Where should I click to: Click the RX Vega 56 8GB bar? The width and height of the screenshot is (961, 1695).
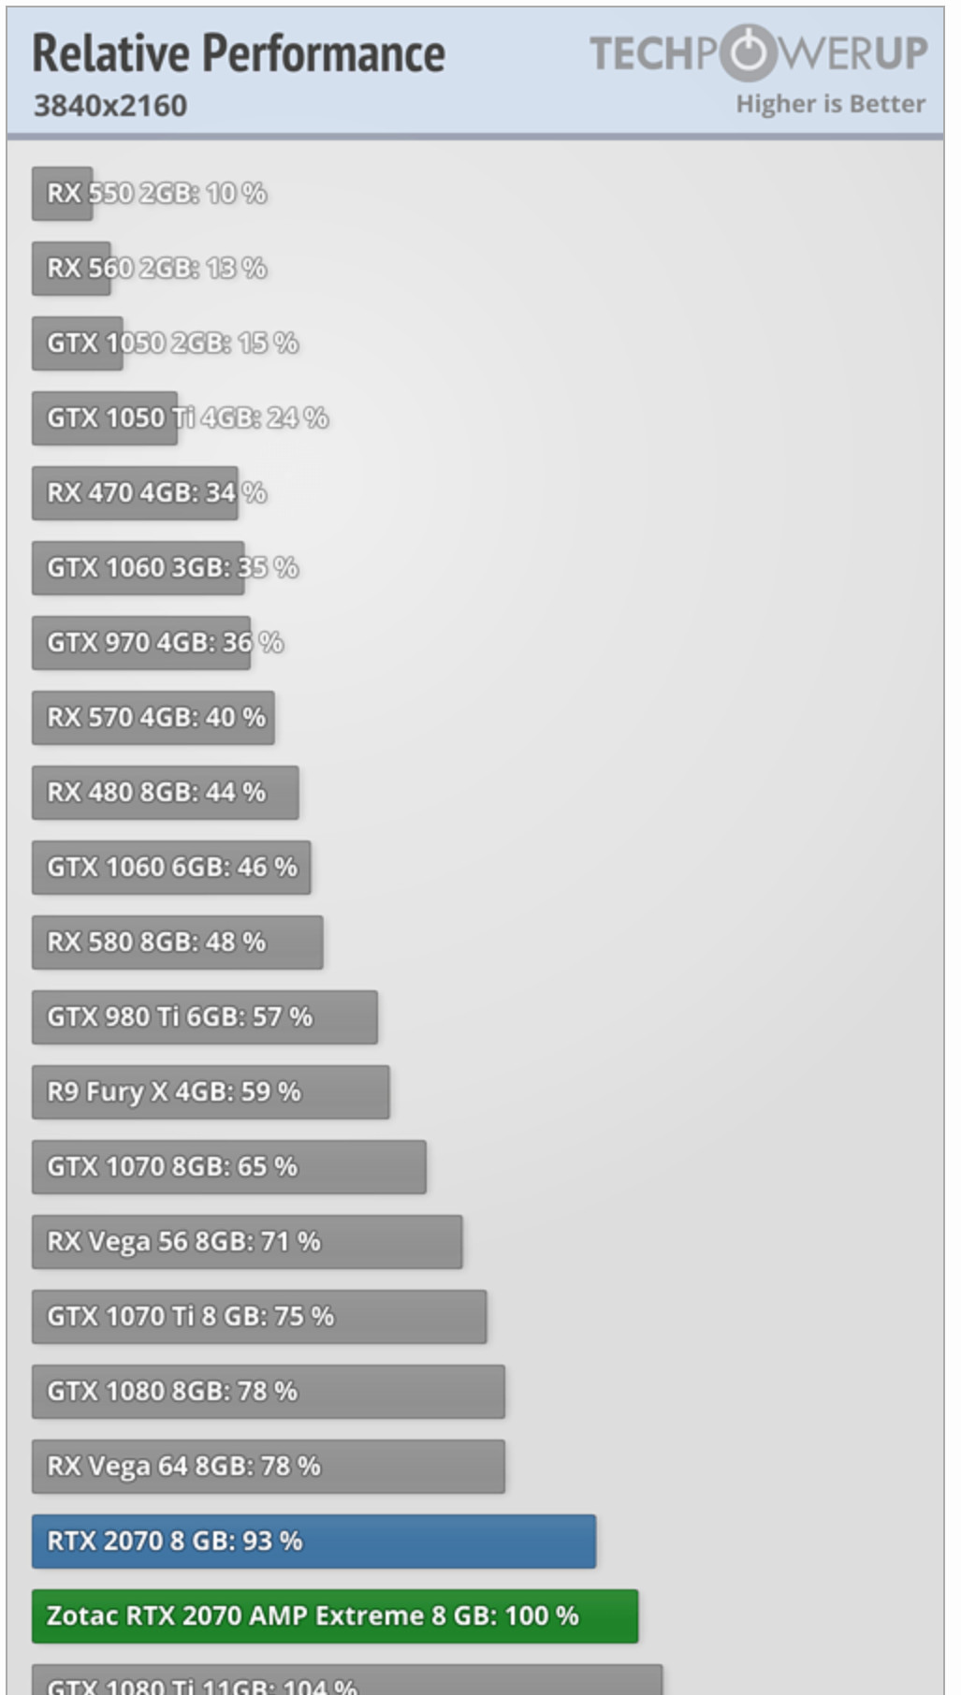(247, 1242)
